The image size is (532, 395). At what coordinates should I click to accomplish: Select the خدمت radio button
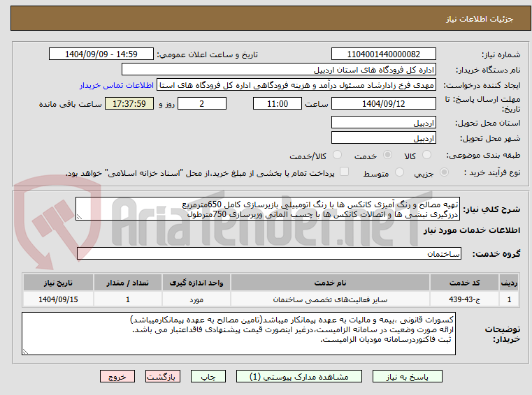[x=387, y=155]
